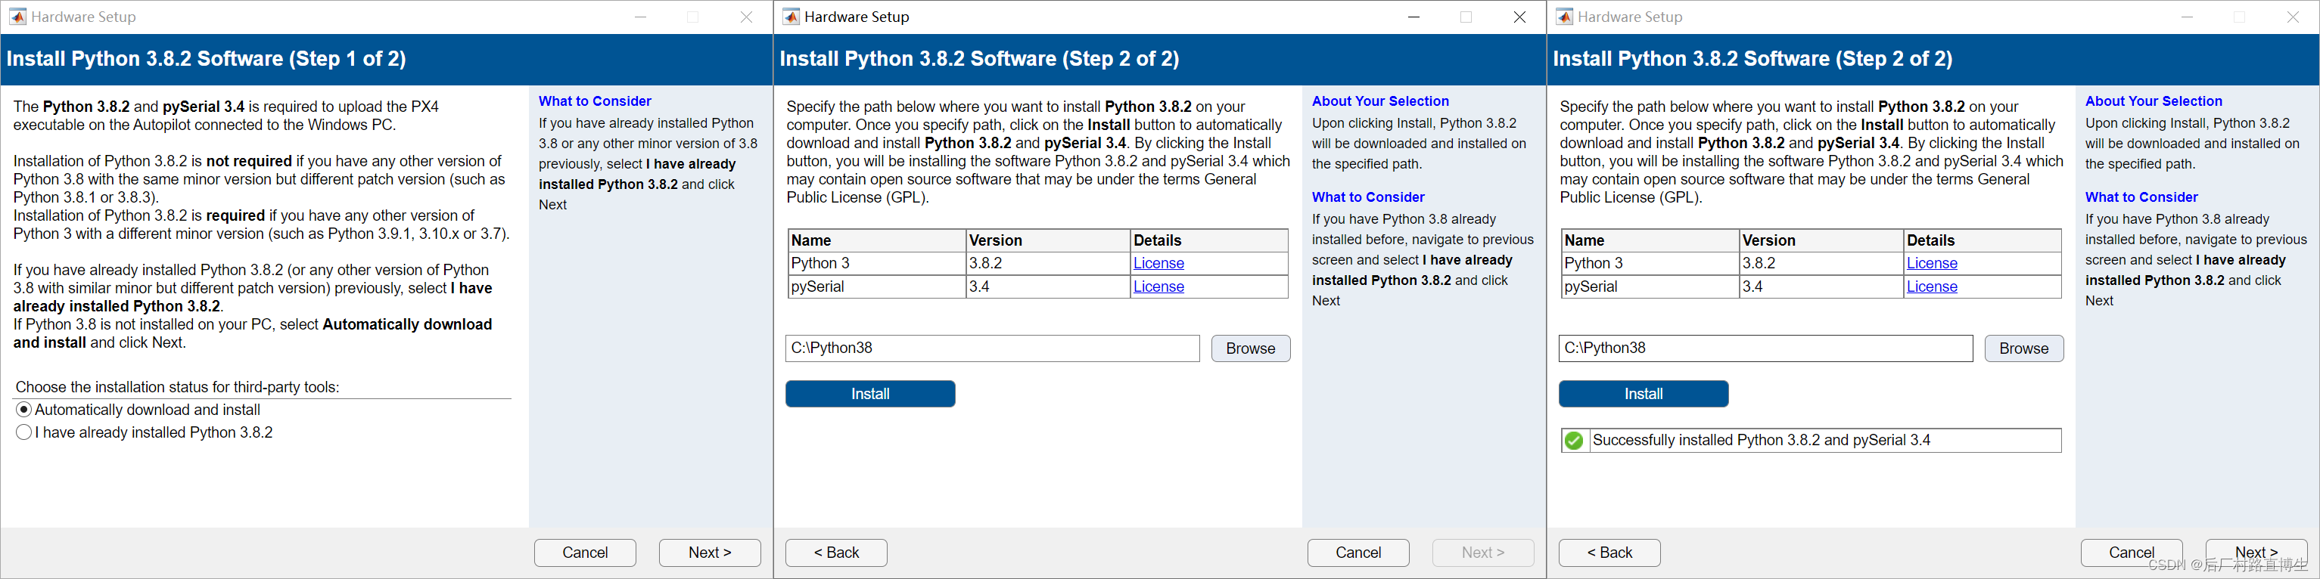
Task: Click 'Successfully installed Python 3.8.2 and pySerial 3.4' message
Action: pos(1762,441)
